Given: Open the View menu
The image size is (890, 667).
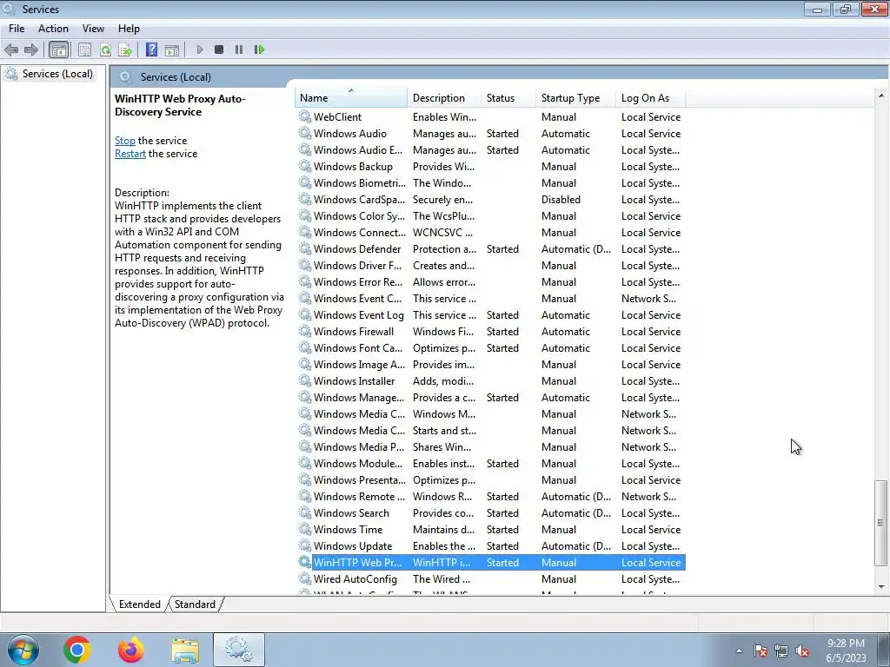Looking at the screenshot, I should pyautogui.click(x=93, y=29).
